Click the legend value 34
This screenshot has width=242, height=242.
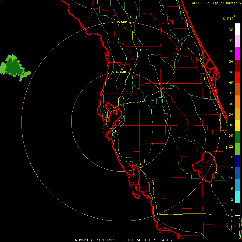(231, 114)
